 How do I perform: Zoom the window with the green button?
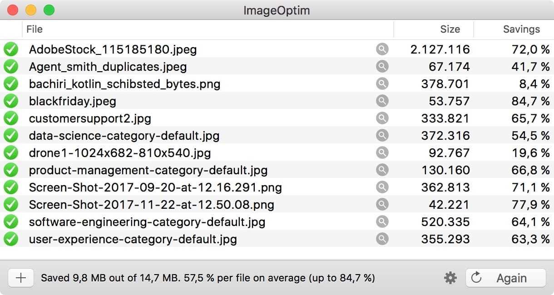[49, 10]
